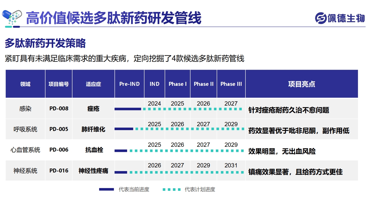376x199 pixels.
Task: Click the 肺纤维化 indication cell
Action: pos(94,129)
